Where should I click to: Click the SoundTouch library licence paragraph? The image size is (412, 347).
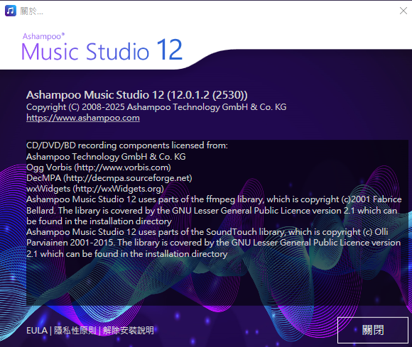(x=213, y=243)
